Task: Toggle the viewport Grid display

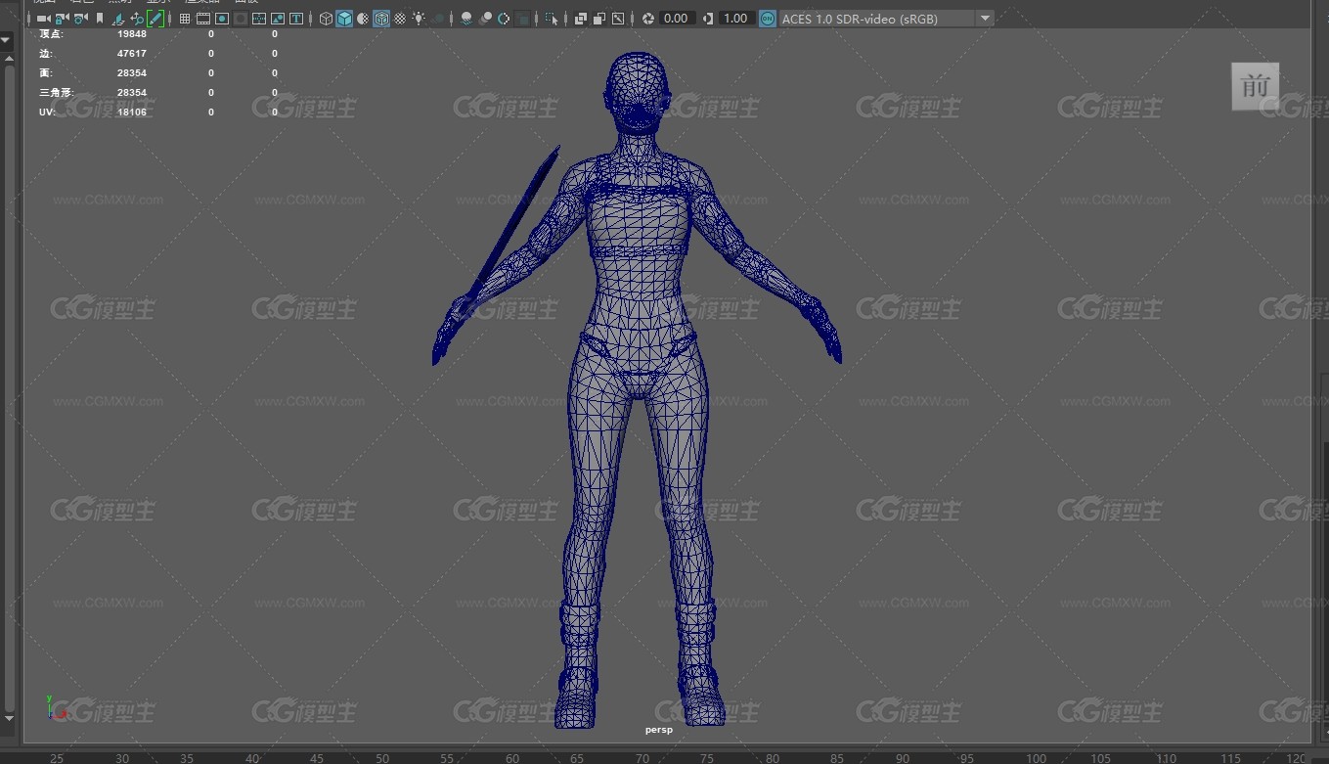Action: 184,19
